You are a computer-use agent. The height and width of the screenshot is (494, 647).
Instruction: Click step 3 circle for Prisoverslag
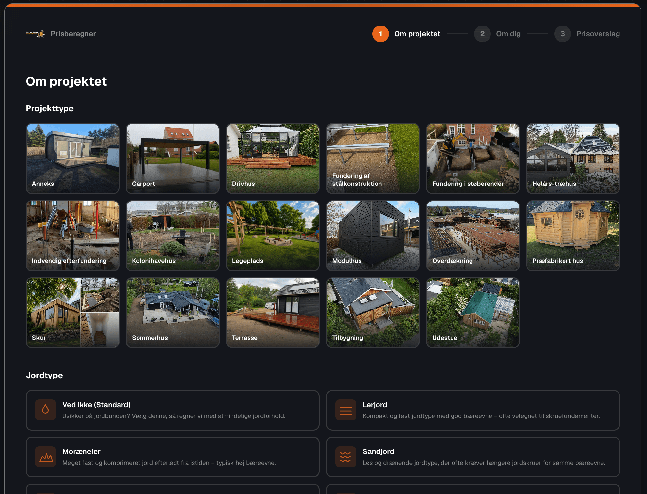(563, 34)
